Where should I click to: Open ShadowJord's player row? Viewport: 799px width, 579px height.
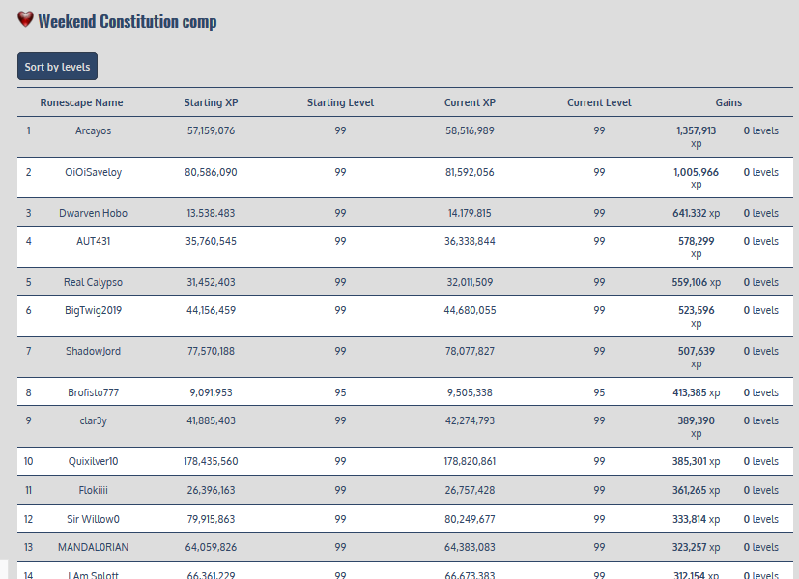coord(93,351)
